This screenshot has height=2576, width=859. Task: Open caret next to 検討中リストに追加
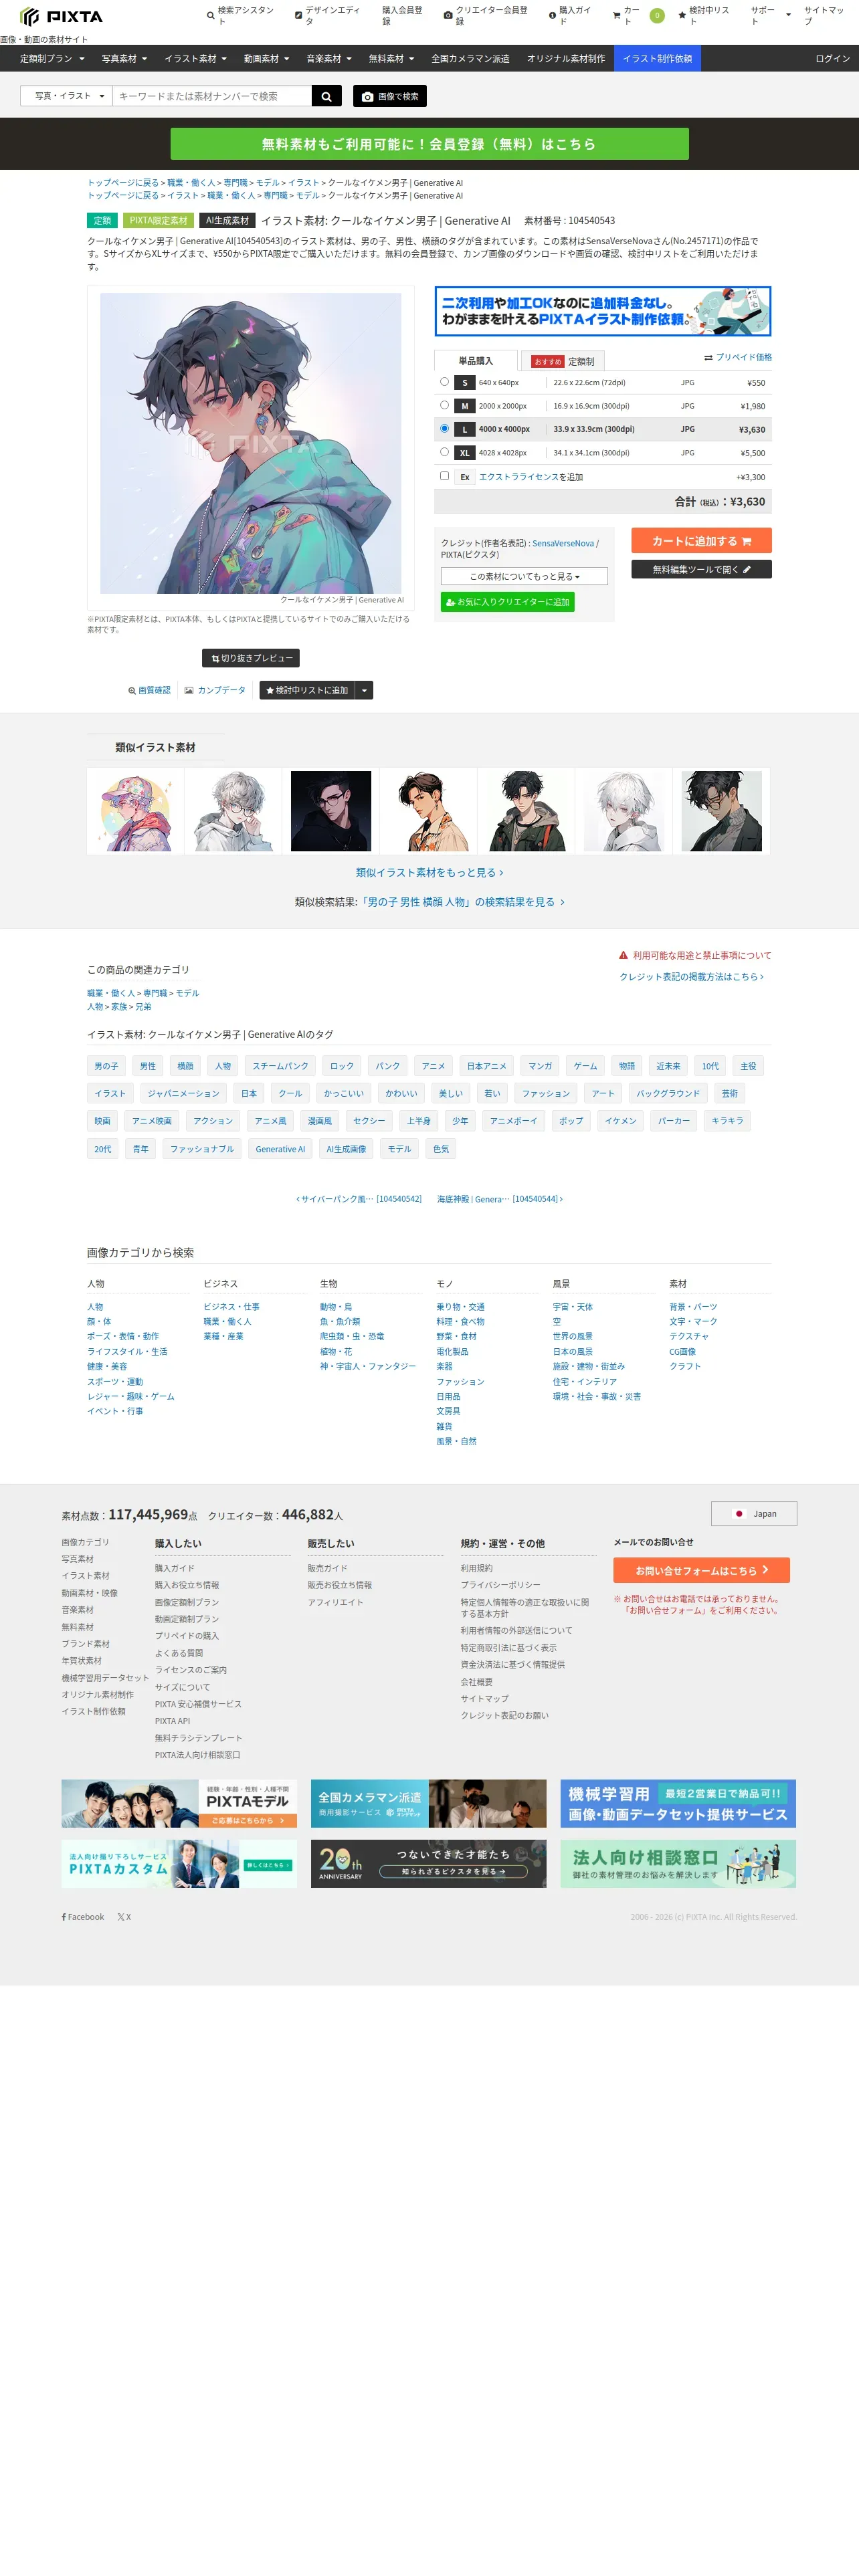pyautogui.click(x=364, y=690)
